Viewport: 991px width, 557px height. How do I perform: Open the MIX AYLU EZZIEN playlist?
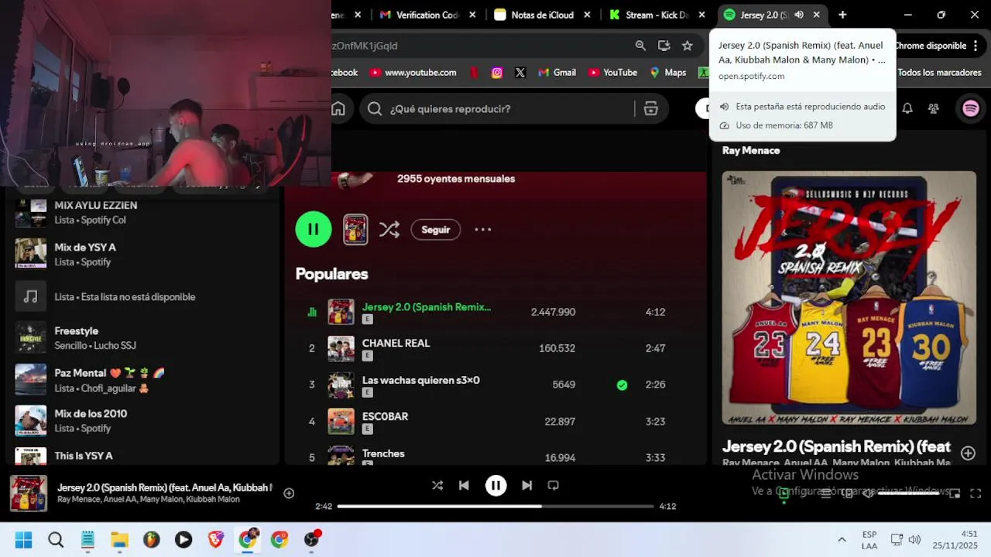point(143,212)
